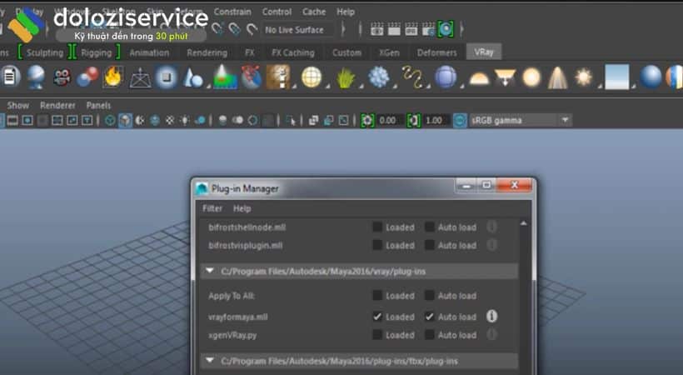Click the info icon for vrayformaya.mll
The image size is (683, 375).
491,317
